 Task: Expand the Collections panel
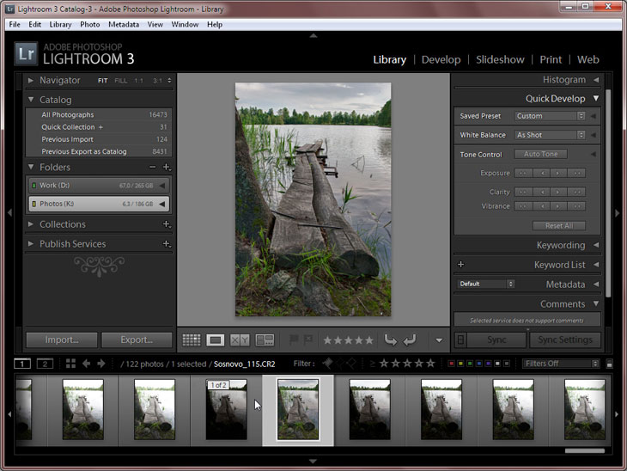31,224
